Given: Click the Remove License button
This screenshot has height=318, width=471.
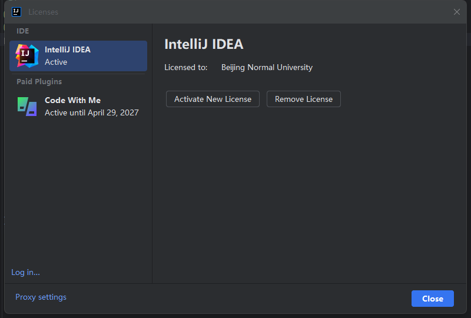Looking at the screenshot, I should point(304,99).
